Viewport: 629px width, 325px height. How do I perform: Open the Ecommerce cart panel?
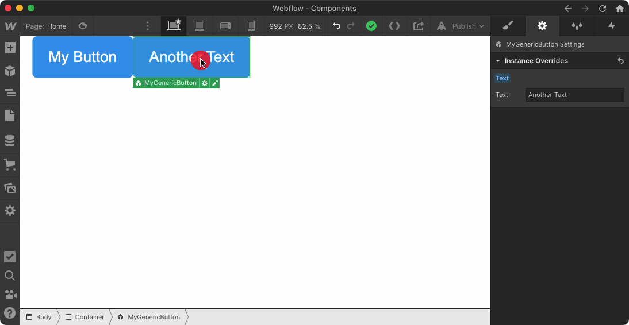(x=10, y=165)
